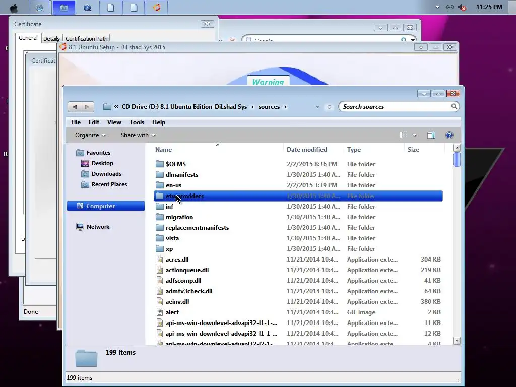Toggle the preview pane icon

pyautogui.click(x=431, y=135)
